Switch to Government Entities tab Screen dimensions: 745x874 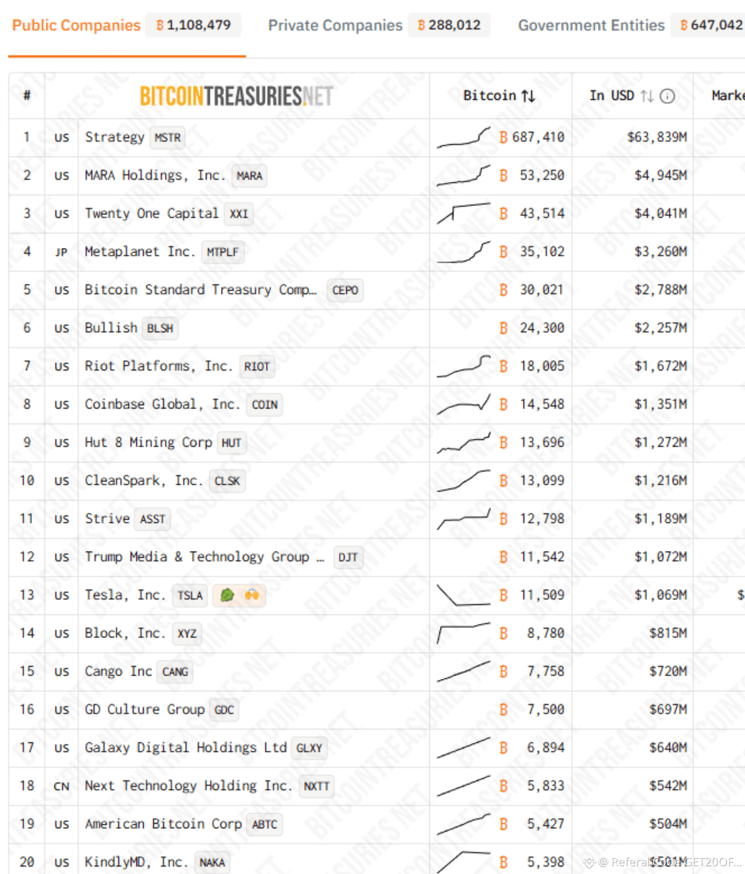[591, 25]
